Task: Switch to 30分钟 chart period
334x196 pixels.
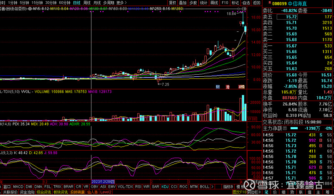Action: [x=51, y=3]
